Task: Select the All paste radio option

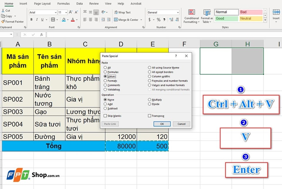Action: [107, 68]
